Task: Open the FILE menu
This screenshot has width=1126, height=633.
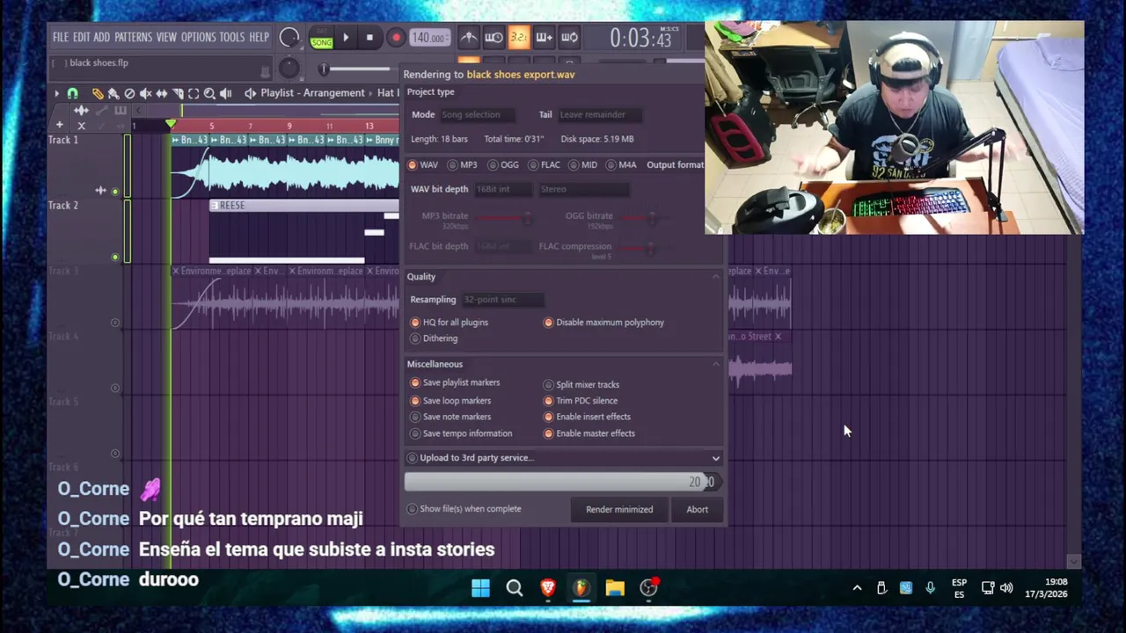Action: 60,37
